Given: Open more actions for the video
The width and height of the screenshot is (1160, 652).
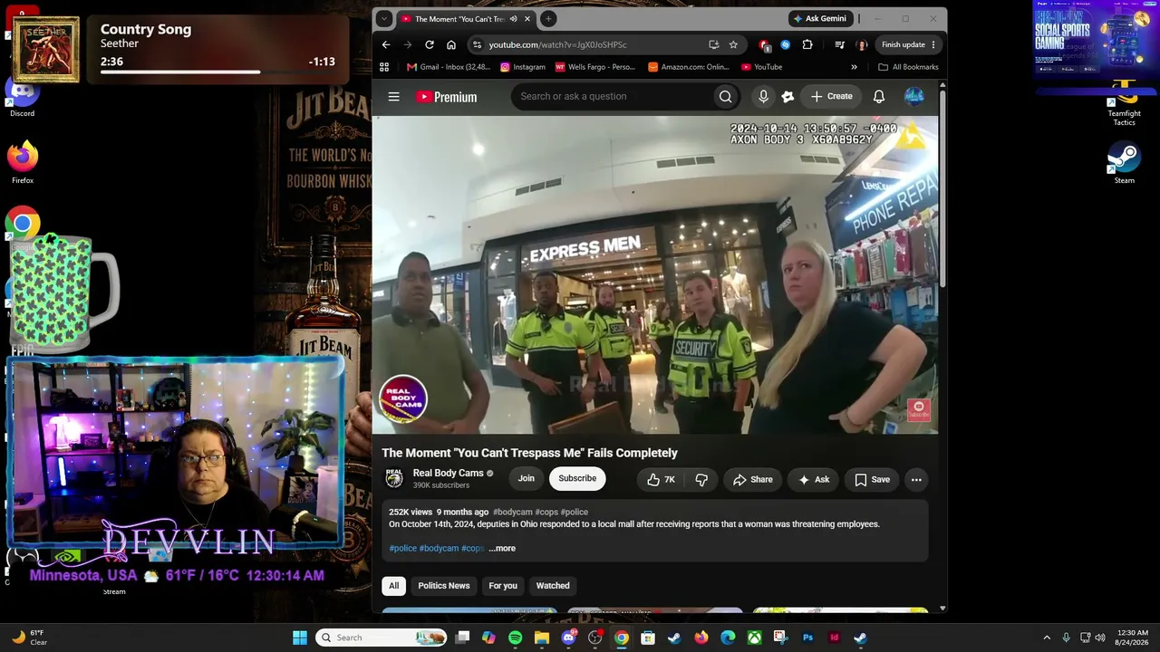Looking at the screenshot, I should tap(916, 479).
